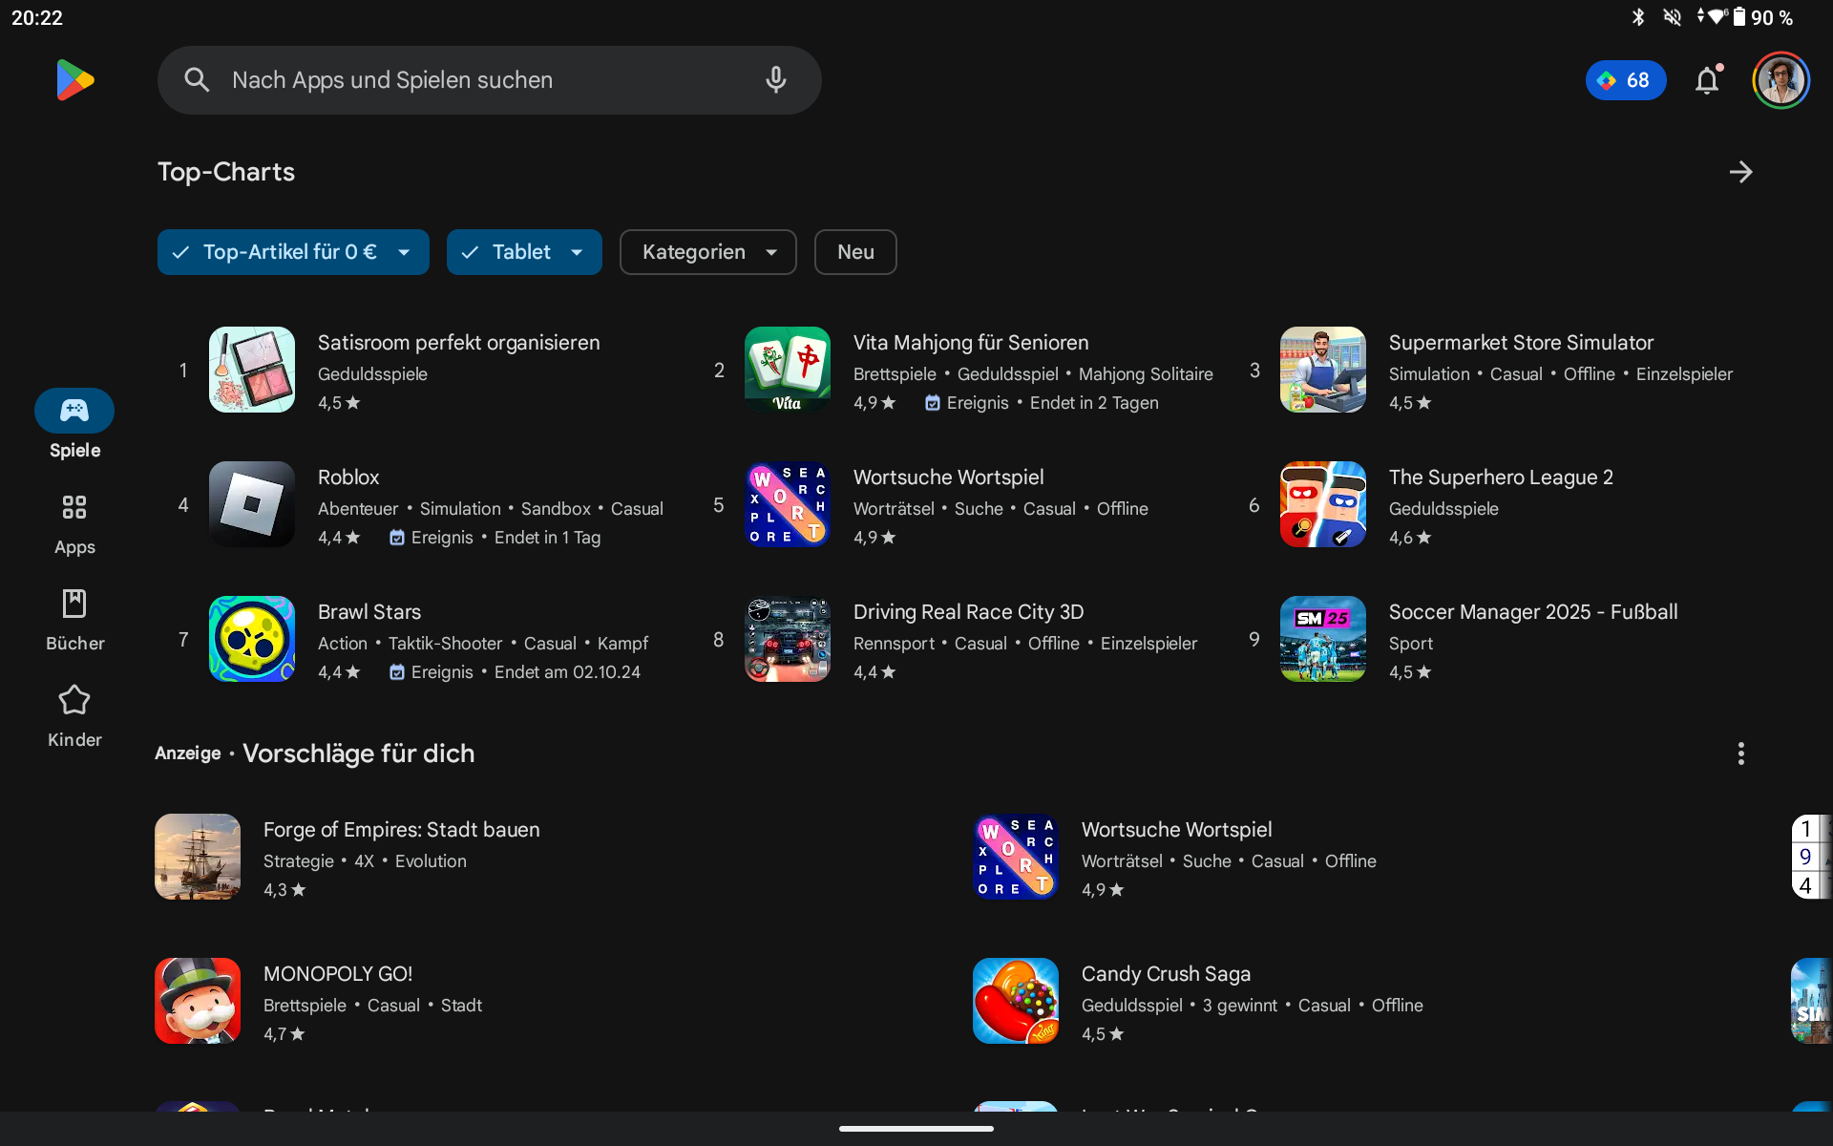The image size is (1833, 1146).
Task: Open the Roblox title
Action: point(348,477)
